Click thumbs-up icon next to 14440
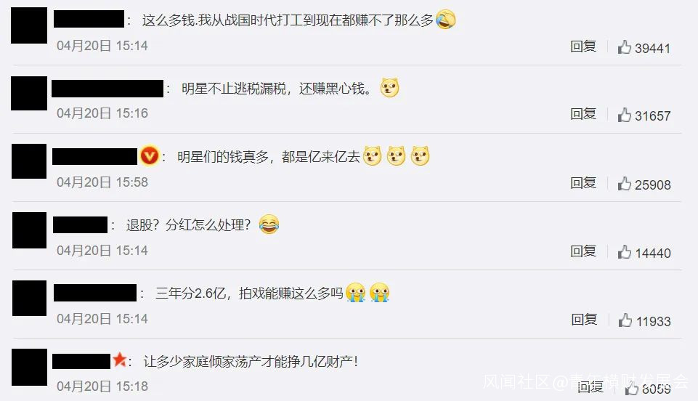 point(624,252)
